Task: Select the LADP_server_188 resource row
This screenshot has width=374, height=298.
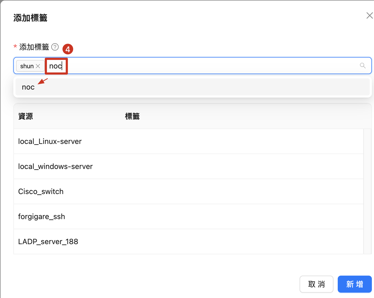Action: click(48, 241)
